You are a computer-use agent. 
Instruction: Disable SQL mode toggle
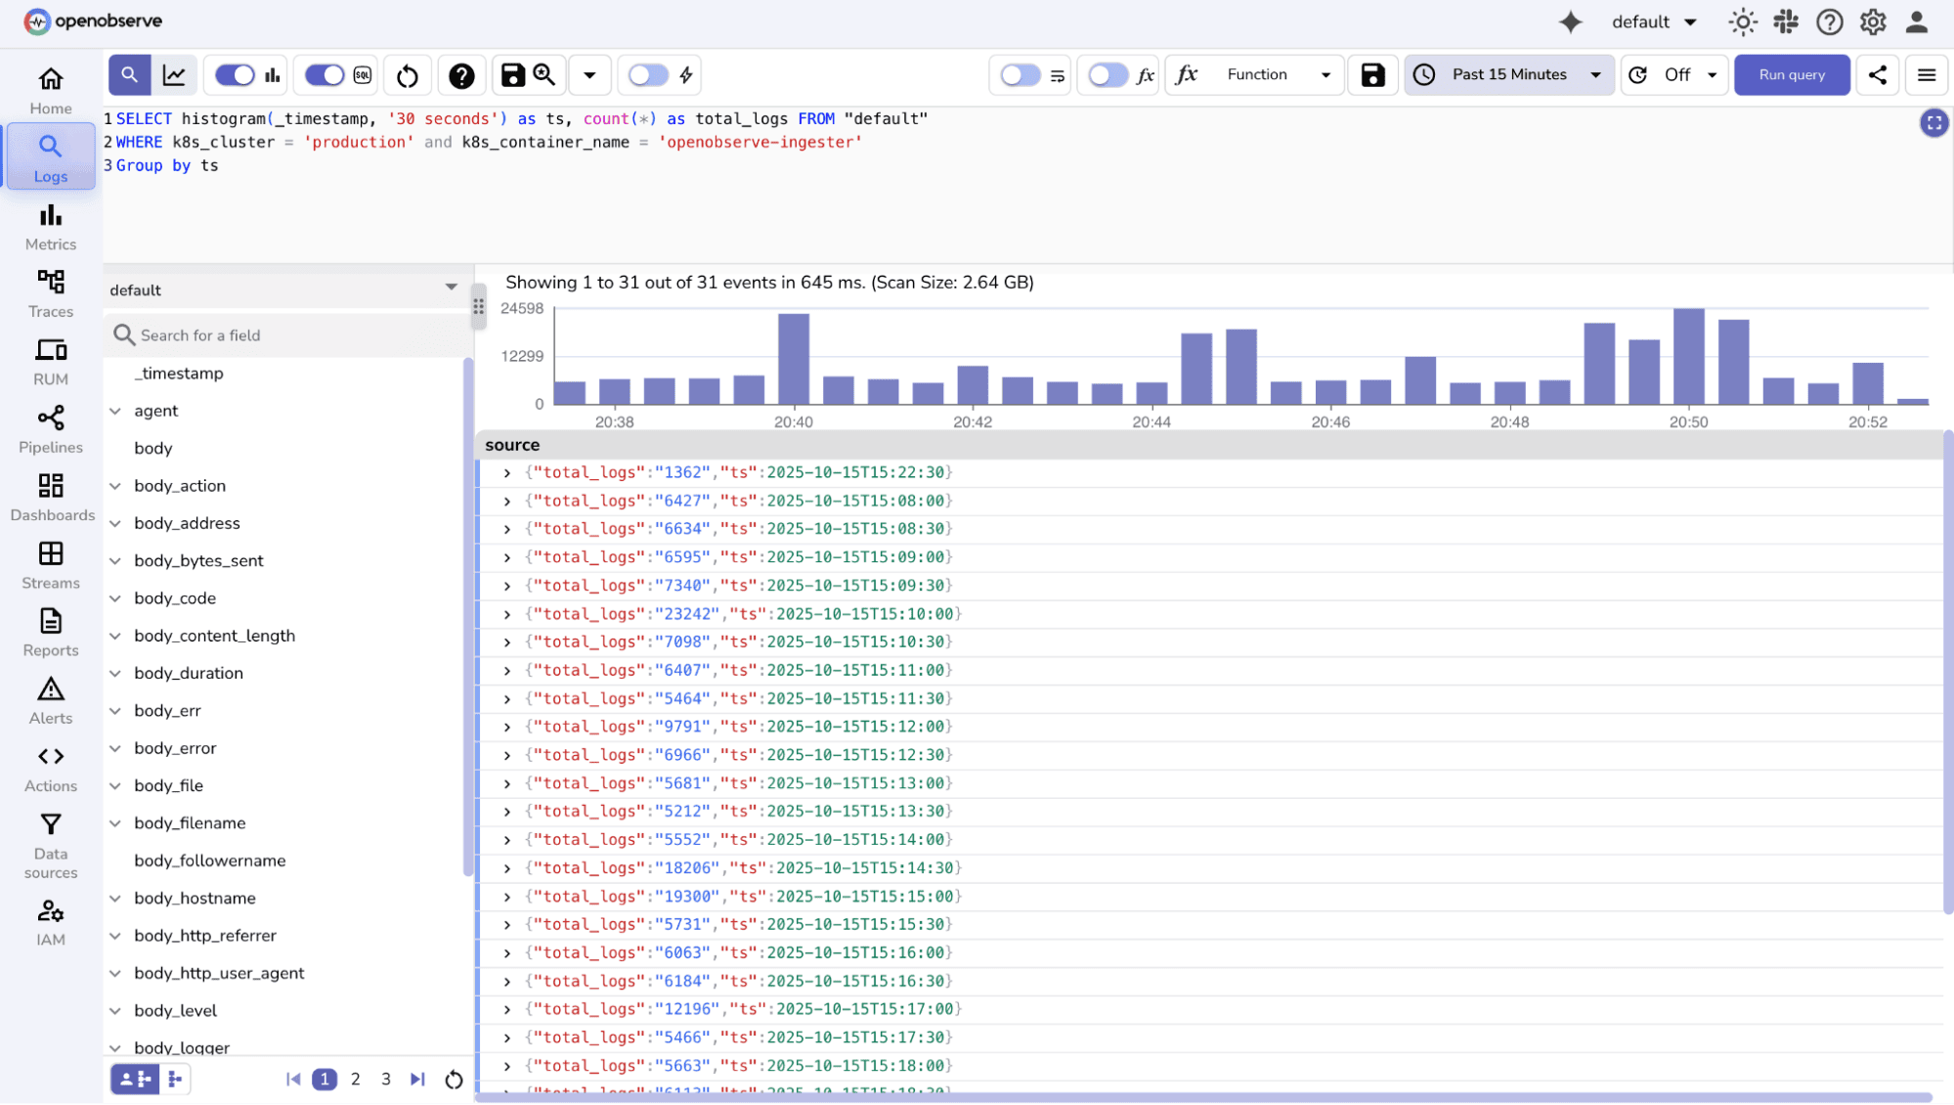click(x=323, y=74)
